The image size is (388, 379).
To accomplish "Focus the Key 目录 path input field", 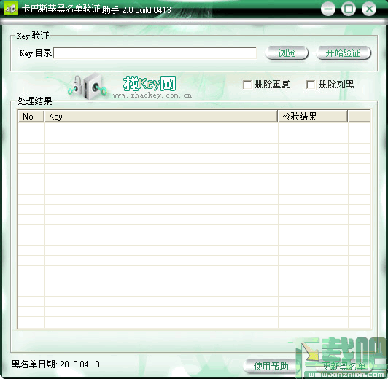I will point(155,53).
